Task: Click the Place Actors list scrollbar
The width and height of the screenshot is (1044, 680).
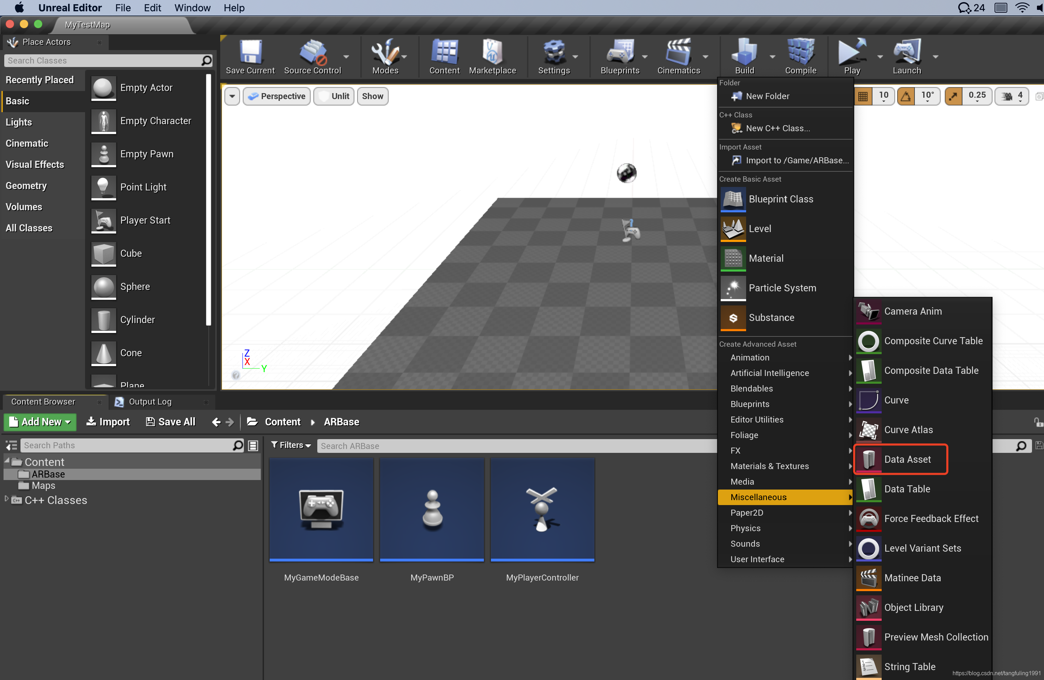Action: coord(208,200)
